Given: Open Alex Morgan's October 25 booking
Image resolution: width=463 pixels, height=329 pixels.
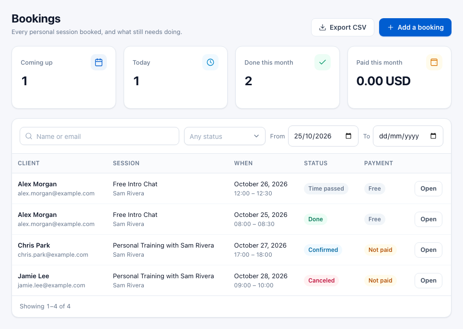Looking at the screenshot, I should [x=428, y=219].
